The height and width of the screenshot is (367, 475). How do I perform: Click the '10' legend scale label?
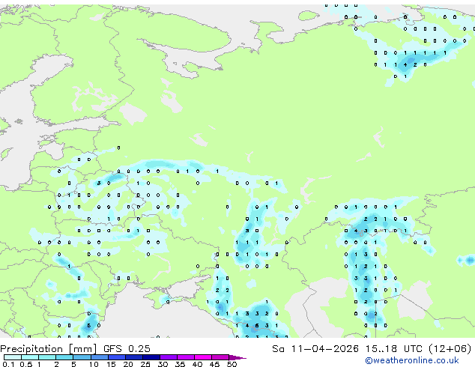click(94, 364)
